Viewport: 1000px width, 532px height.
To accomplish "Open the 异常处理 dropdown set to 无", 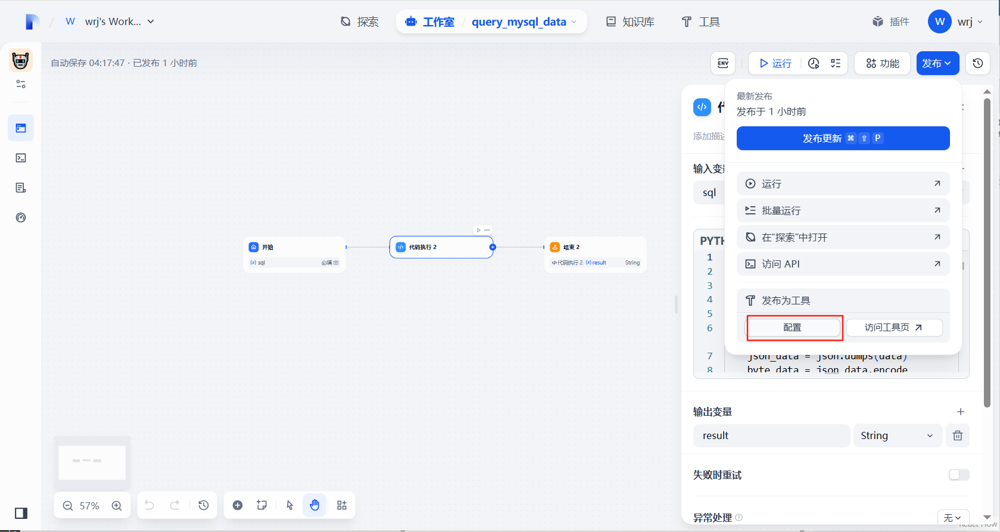I will 953,518.
